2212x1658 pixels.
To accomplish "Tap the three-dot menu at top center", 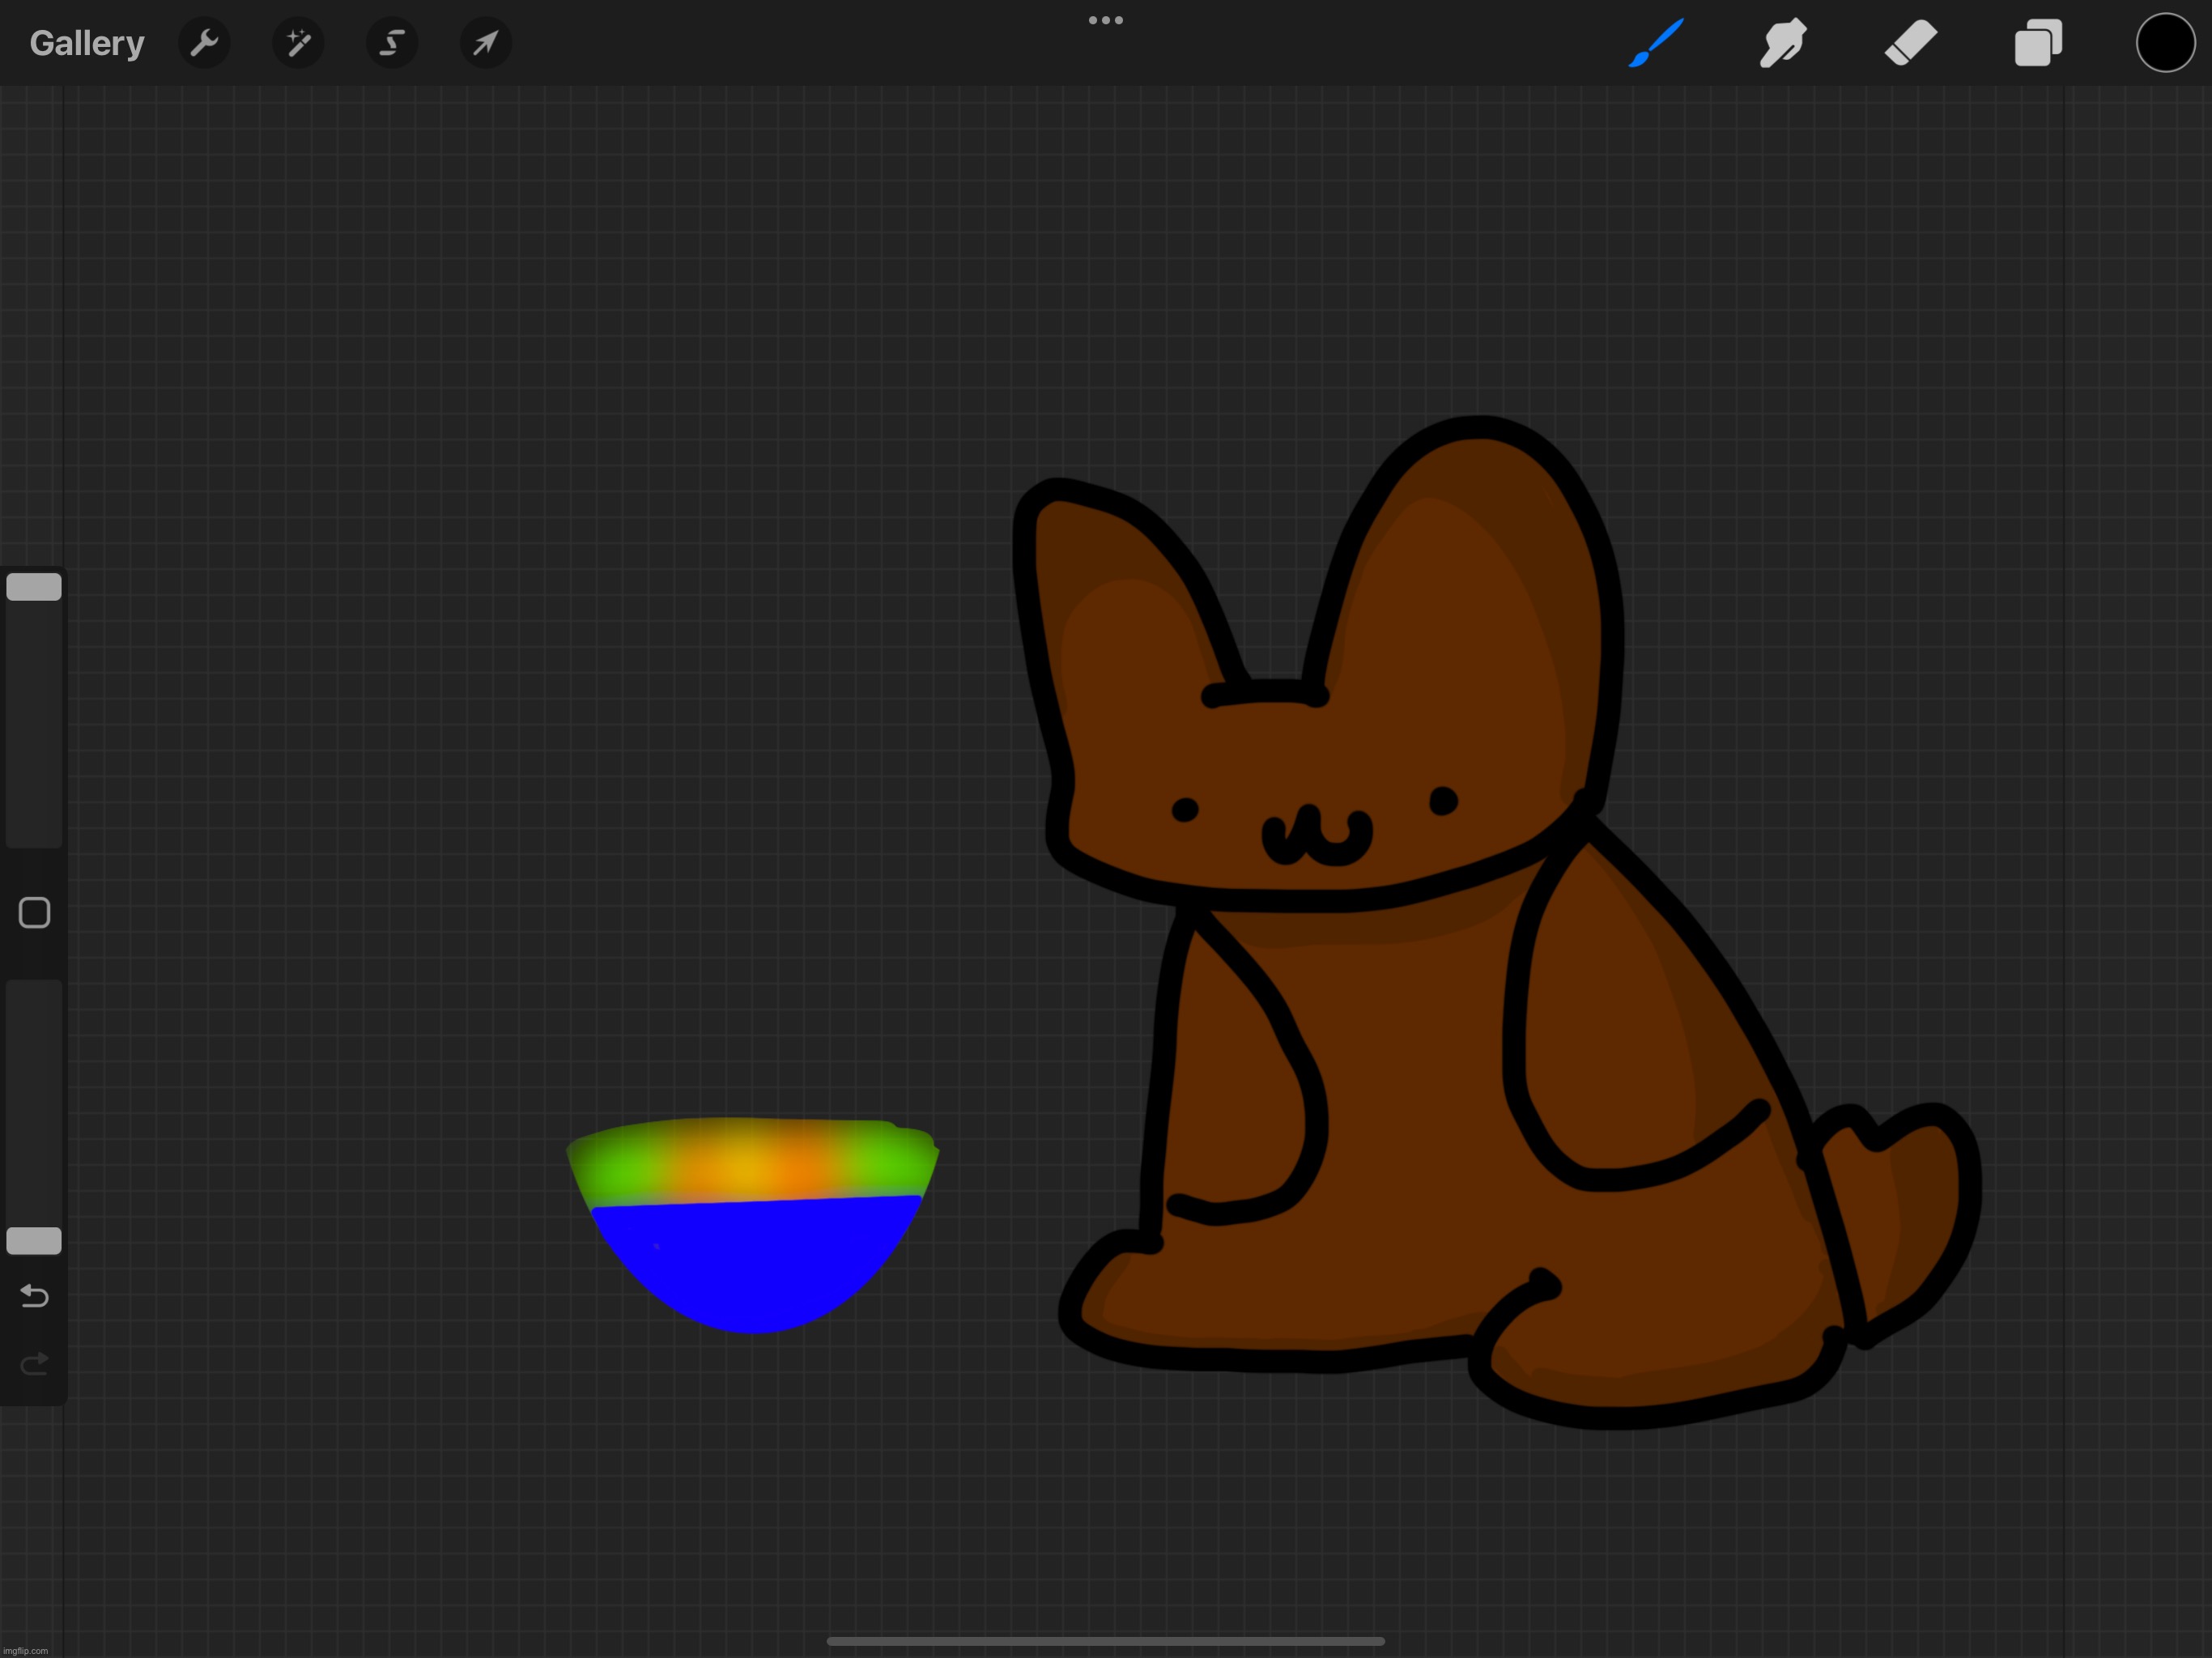I will [1106, 20].
